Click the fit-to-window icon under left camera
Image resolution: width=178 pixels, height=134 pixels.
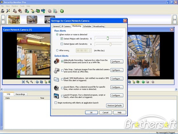pos(23,82)
